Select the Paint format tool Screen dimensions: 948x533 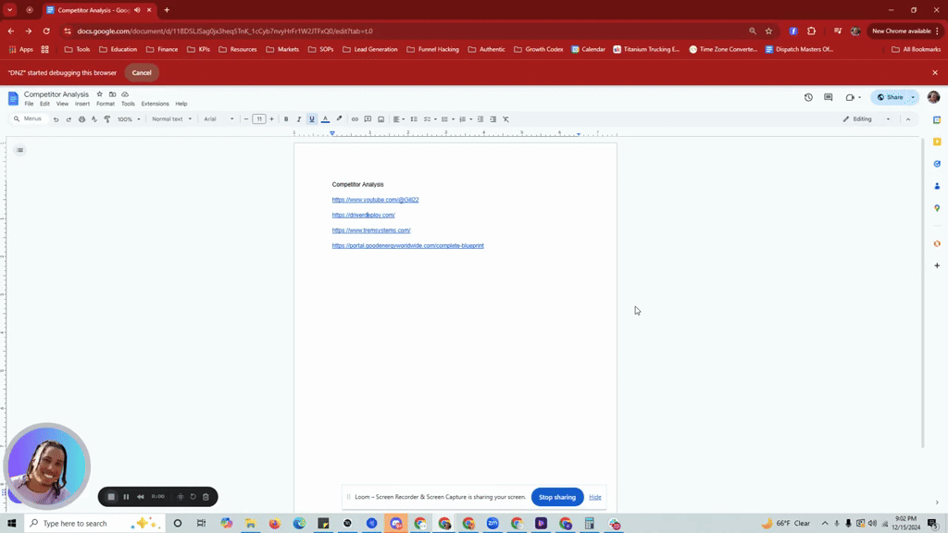pyautogui.click(x=107, y=119)
